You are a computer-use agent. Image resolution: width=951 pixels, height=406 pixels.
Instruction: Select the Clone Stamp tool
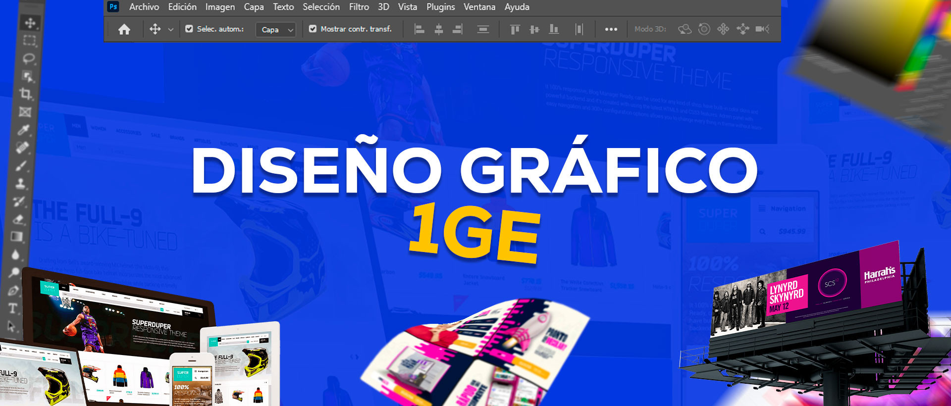(21, 183)
